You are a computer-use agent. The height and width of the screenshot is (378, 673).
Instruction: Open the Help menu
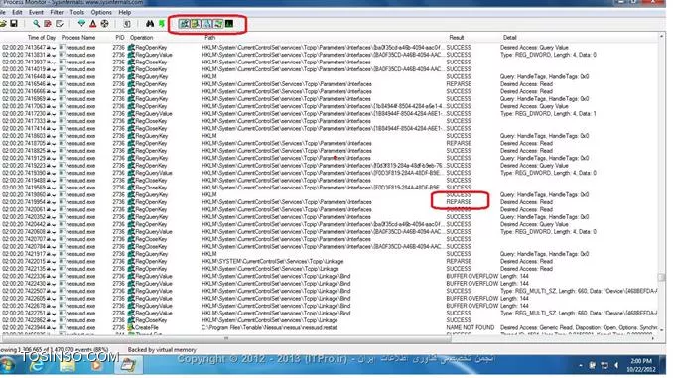click(x=125, y=13)
